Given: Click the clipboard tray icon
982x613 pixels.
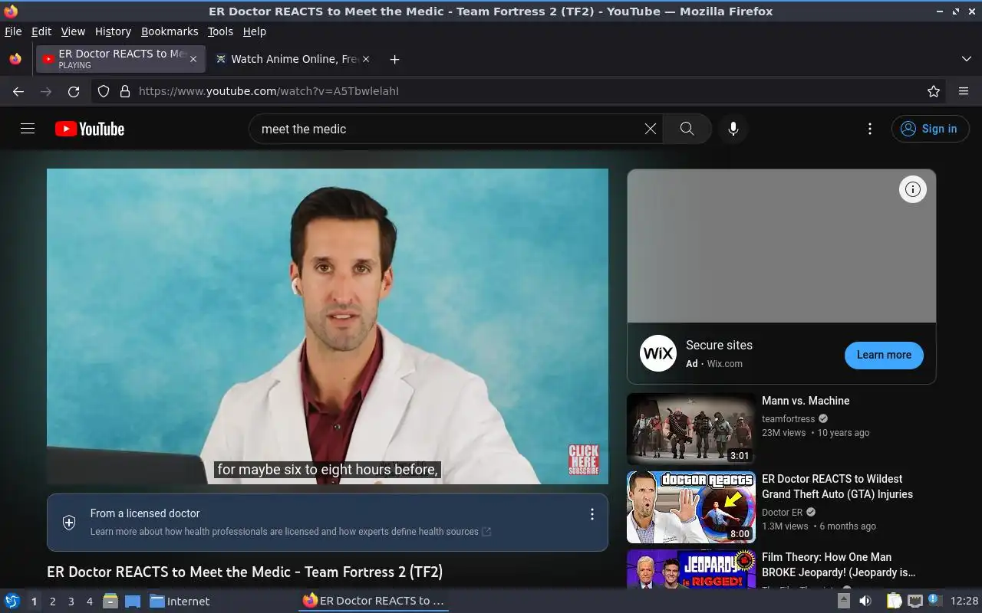Looking at the screenshot, I should pyautogui.click(x=894, y=601).
